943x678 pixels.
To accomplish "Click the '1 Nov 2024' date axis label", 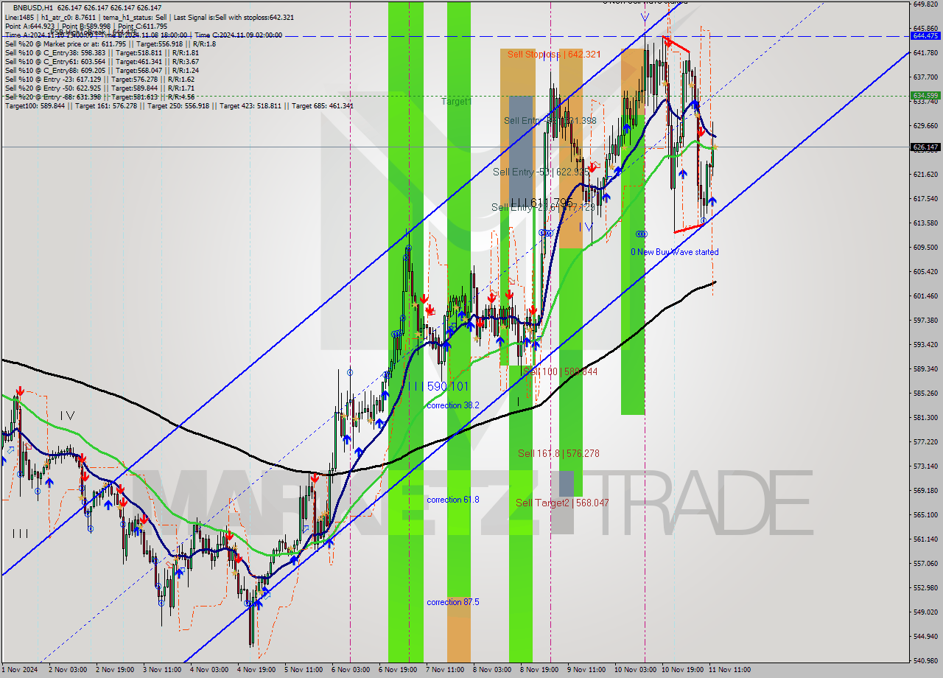I will point(20,671).
